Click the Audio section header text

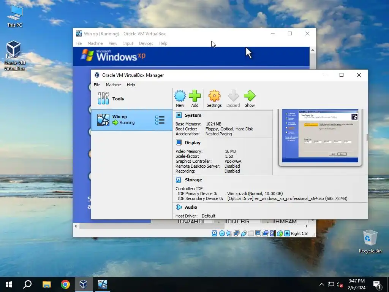point(191,207)
